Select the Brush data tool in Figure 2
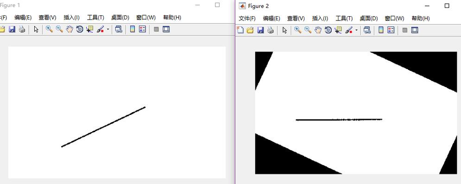The image size is (461, 184). point(349,30)
